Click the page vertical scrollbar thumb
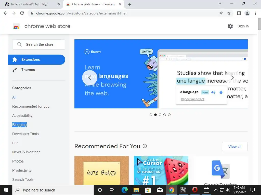Viewport: 261px width, 195px height. (x=259, y=24)
